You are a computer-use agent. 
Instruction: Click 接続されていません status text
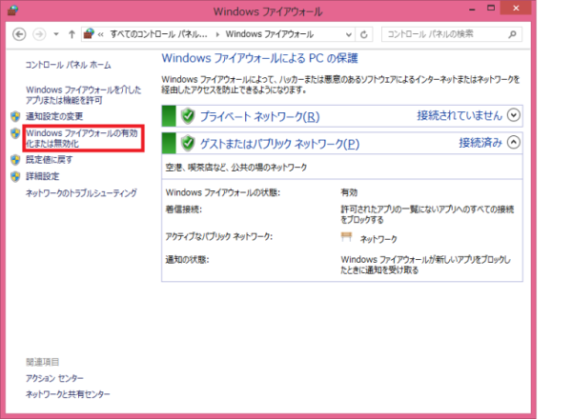coord(460,115)
